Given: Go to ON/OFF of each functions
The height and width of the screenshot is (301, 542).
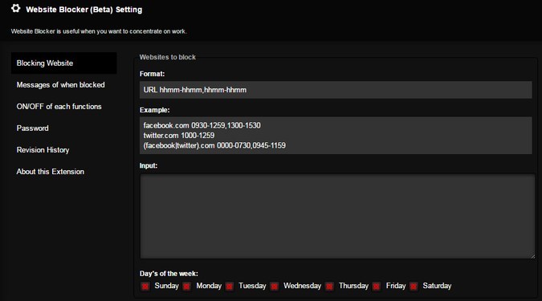Looking at the screenshot, I should click(59, 107).
